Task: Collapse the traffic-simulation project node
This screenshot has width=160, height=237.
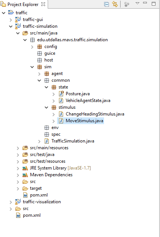Action: coord(11,27)
